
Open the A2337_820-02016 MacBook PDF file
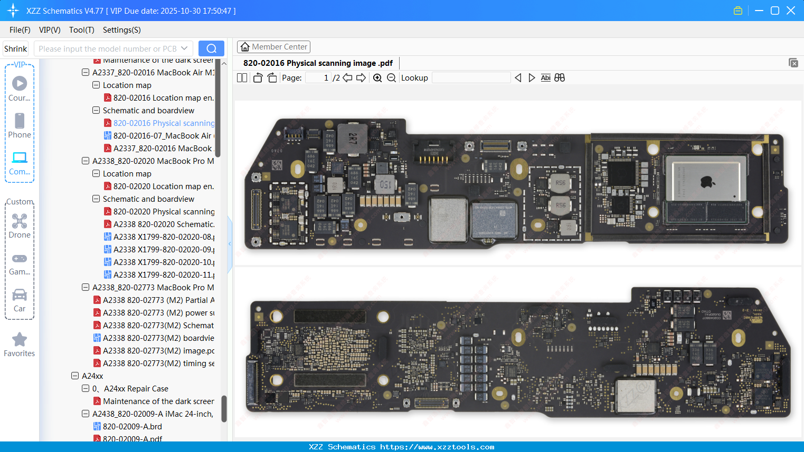point(159,149)
